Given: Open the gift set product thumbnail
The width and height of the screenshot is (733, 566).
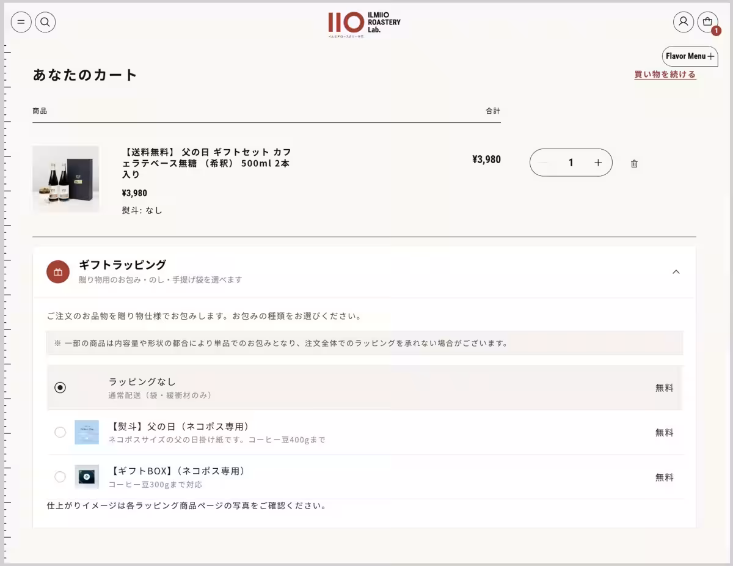Looking at the screenshot, I should pos(66,179).
